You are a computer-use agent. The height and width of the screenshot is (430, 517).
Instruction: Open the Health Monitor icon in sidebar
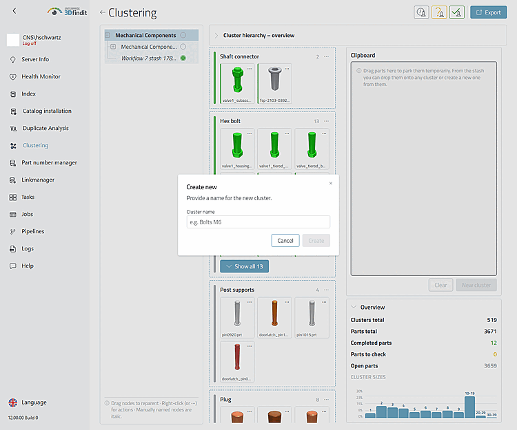(x=13, y=76)
